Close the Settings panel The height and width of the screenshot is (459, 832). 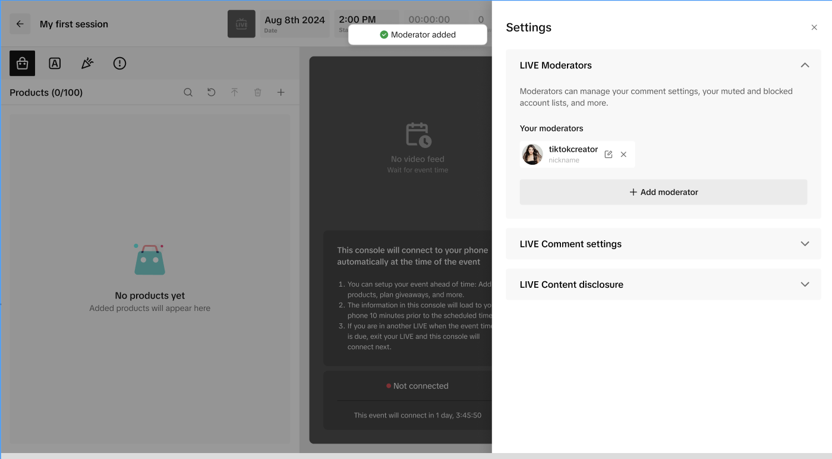pyautogui.click(x=814, y=27)
